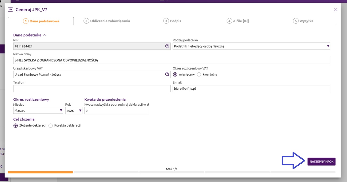
Task: Open the Miesiąc dropdown showing Marzec
Action: [38, 110]
